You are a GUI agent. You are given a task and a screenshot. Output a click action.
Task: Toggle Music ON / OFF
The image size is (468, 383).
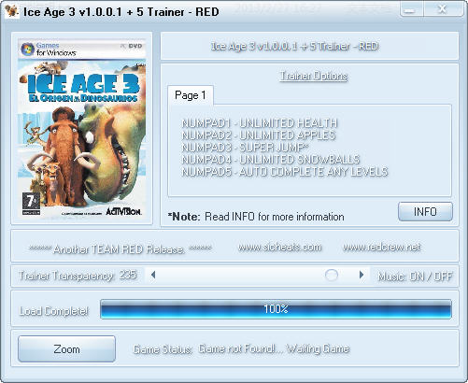(415, 277)
